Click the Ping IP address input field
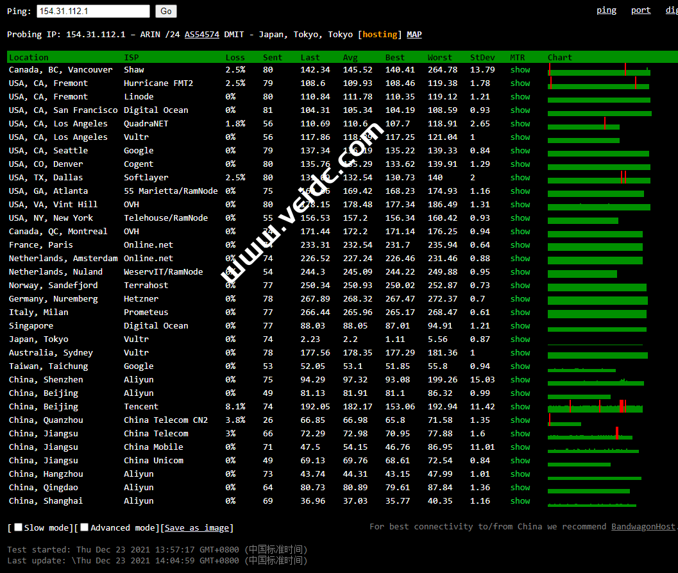The image size is (678, 573). point(93,11)
